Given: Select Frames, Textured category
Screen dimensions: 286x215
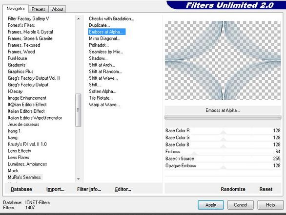Looking at the screenshot, I should click(24, 45).
